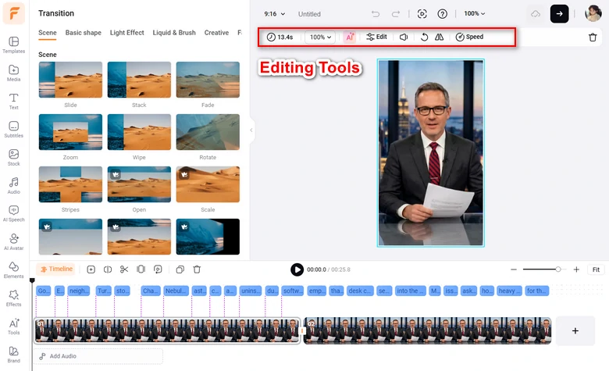Open the 9:16 aspect ratio dropdown
Viewport: 609px width, 371px height.
point(274,14)
